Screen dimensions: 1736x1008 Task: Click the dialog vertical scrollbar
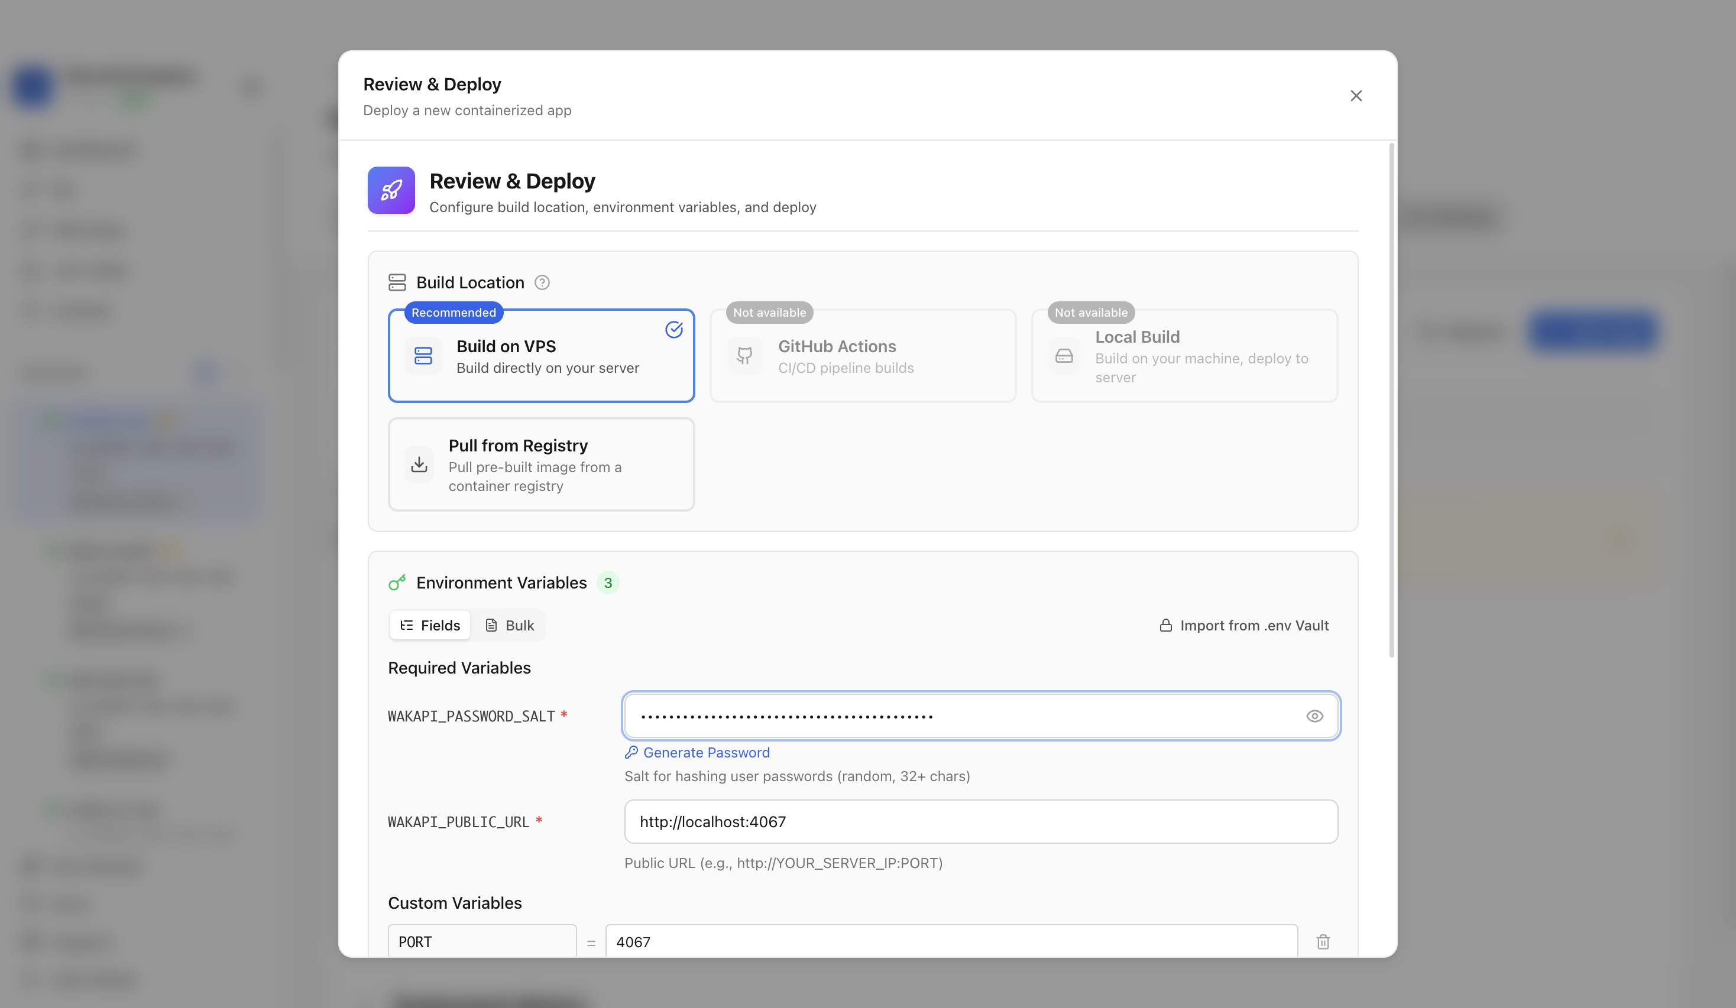(1391, 401)
